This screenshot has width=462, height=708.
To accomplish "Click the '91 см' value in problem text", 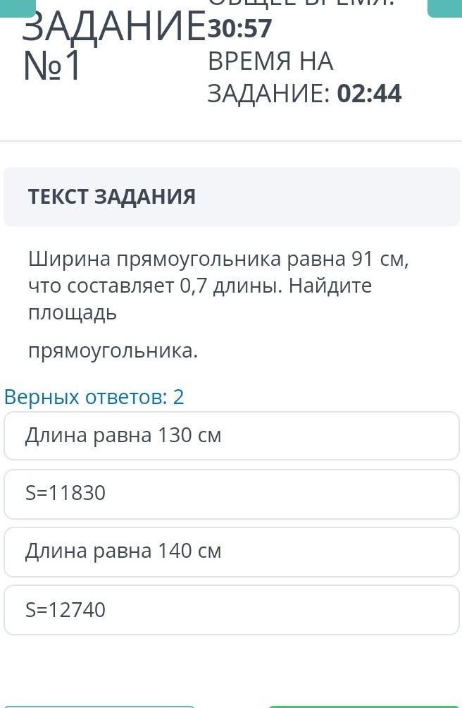I will tap(379, 260).
